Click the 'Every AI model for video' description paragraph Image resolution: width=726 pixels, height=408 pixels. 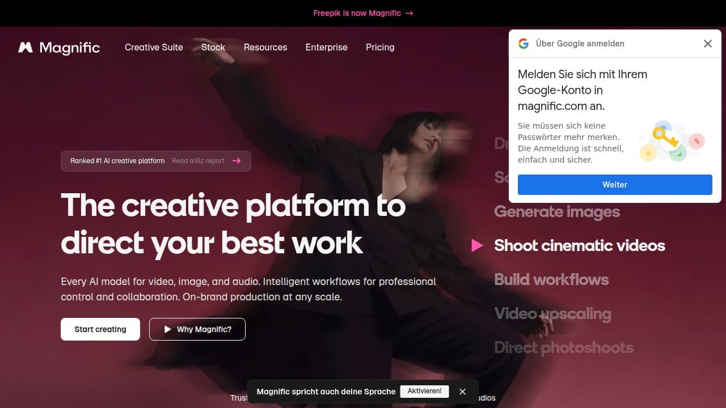tap(248, 289)
